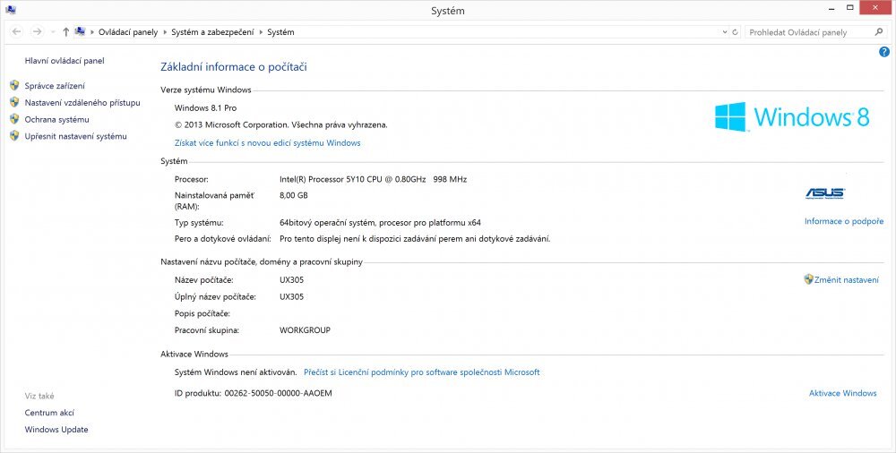Open Ochrana systému
Image resolution: width=896 pixels, height=453 pixels.
point(56,119)
